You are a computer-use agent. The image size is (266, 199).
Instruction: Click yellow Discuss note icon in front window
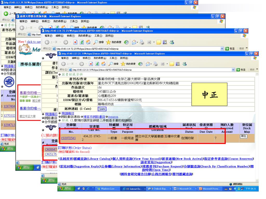172,64
